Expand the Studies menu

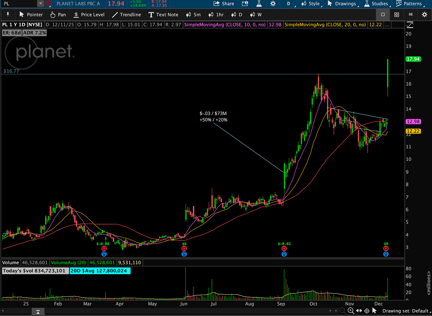pyautogui.click(x=377, y=4)
